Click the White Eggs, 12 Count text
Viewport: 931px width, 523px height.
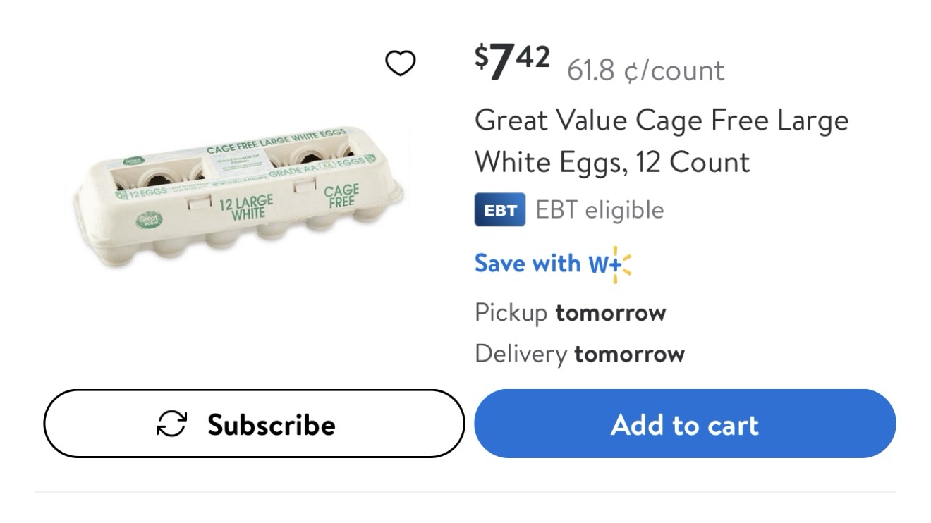[611, 162]
